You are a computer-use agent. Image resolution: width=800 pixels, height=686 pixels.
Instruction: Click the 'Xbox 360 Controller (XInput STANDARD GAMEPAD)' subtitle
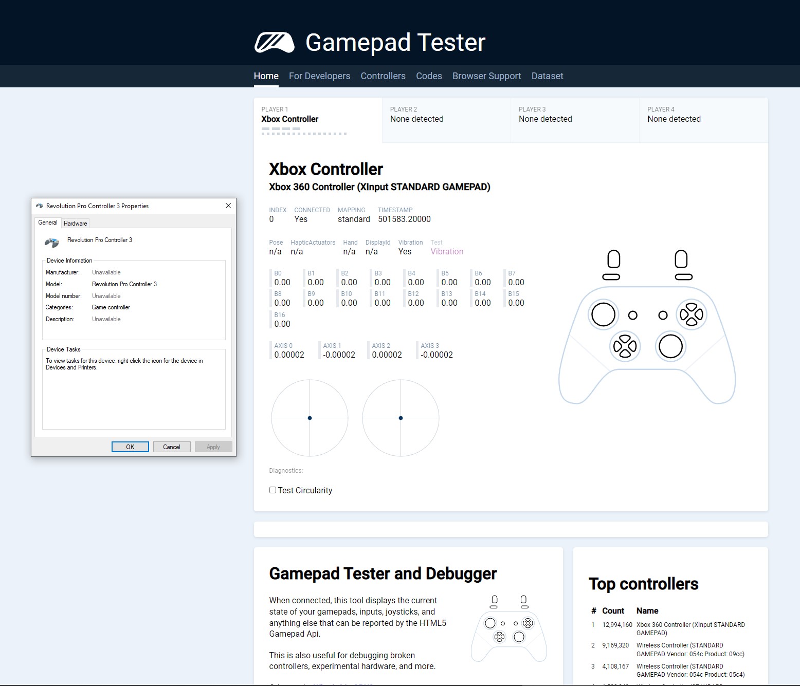click(379, 187)
